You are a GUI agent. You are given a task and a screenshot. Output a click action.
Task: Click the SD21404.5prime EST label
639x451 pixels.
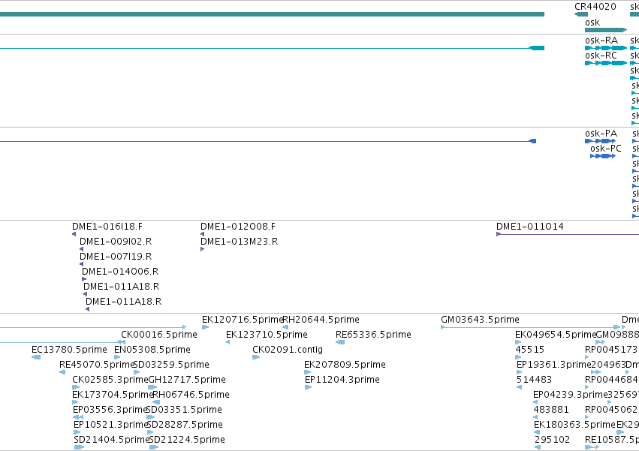click(112, 440)
